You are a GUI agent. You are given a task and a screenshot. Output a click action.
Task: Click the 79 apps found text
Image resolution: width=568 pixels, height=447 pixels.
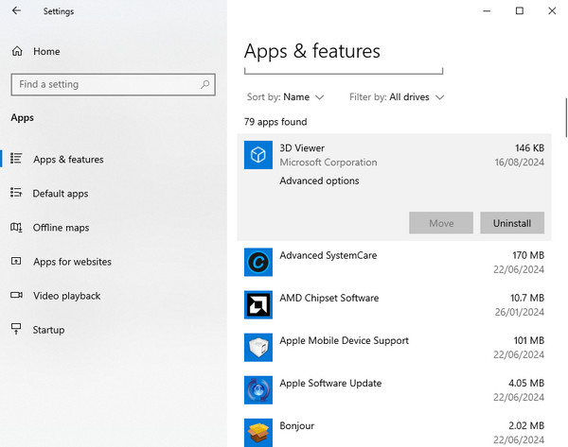[x=275, y=122]
